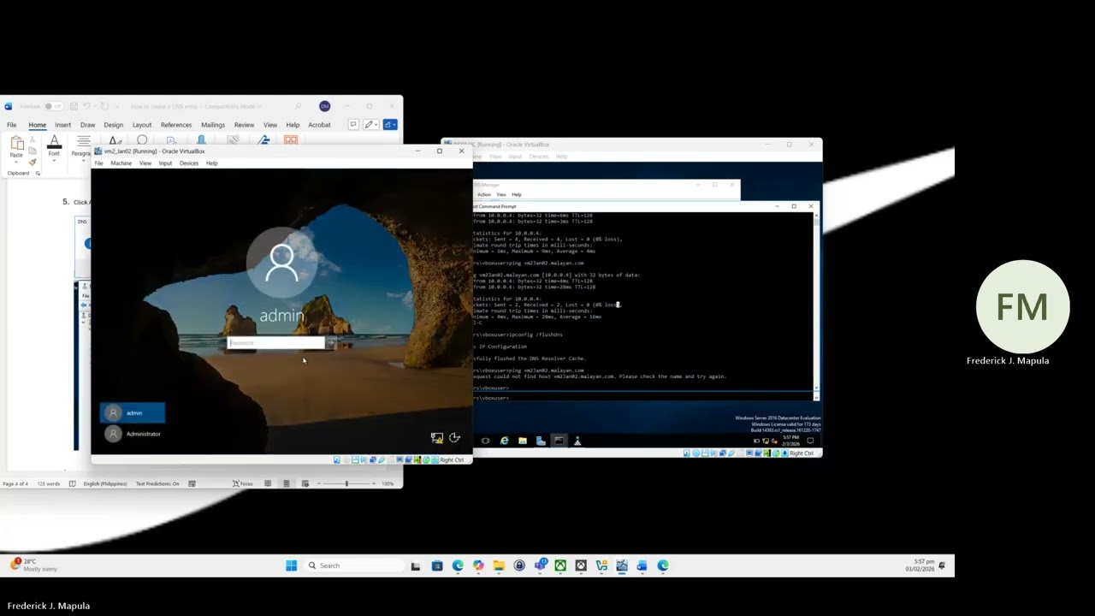1095x616 pixels.
Task: Open View menu in vm2_Jan02 VirtualBox window
Action: pos(145,163)
